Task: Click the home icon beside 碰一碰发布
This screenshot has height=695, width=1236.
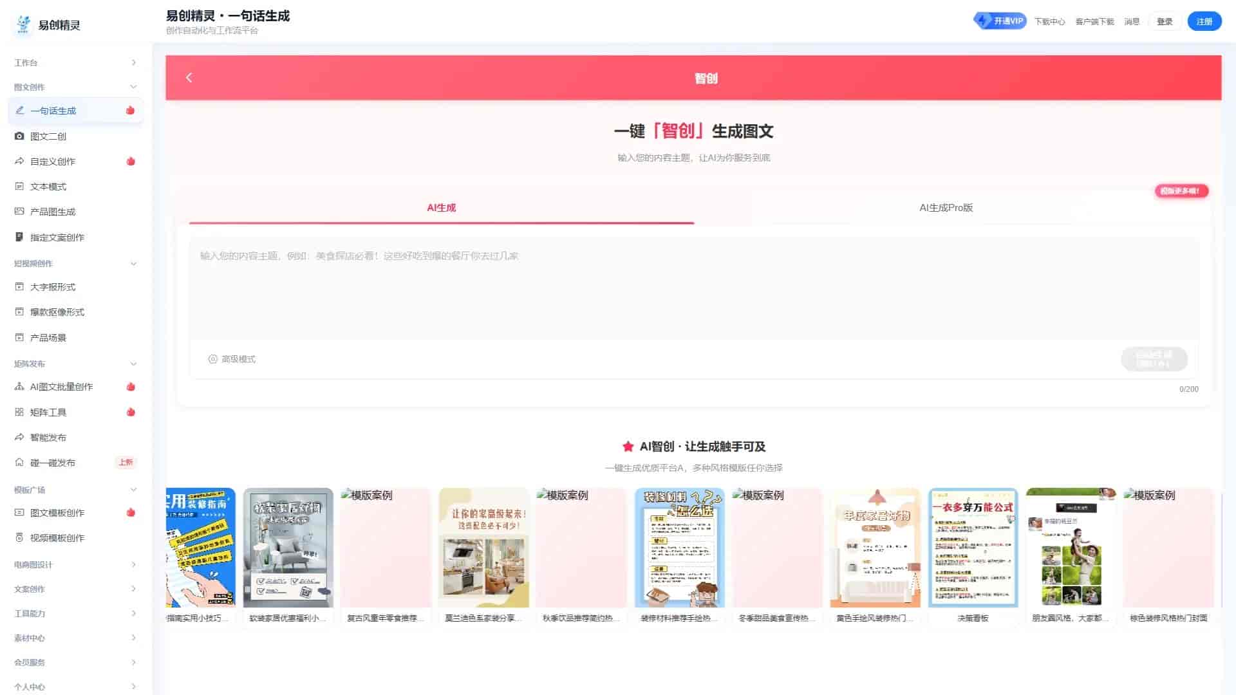Action: click(x=19, y=463)
